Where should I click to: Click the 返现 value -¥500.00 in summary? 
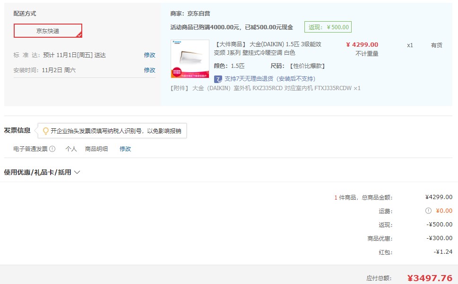tap(439, 224)
